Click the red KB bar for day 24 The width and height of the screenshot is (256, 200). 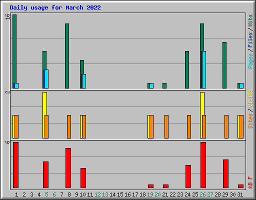pyautogui.click(x=188, y=176)
